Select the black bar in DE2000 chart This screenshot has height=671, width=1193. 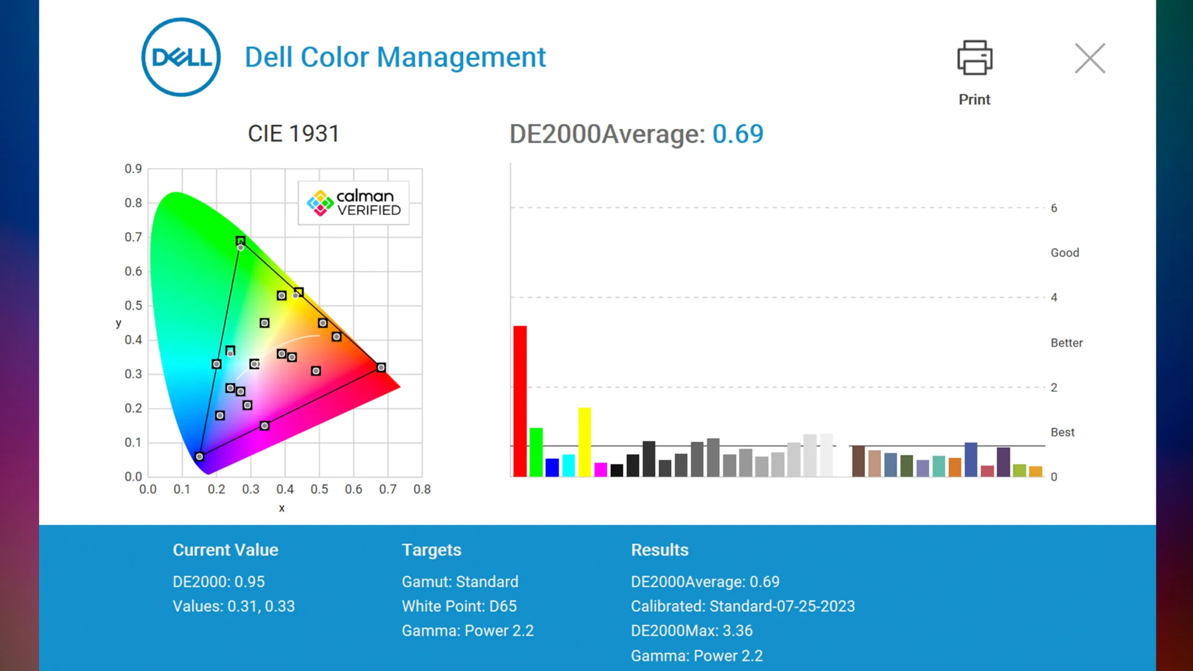pos(617,470)
